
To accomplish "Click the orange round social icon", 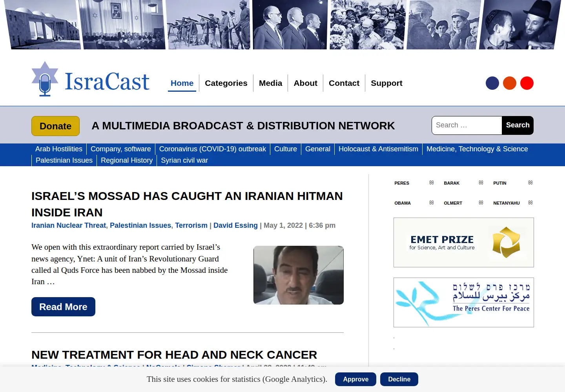I will pyautogui.click(x=510, y=83).
